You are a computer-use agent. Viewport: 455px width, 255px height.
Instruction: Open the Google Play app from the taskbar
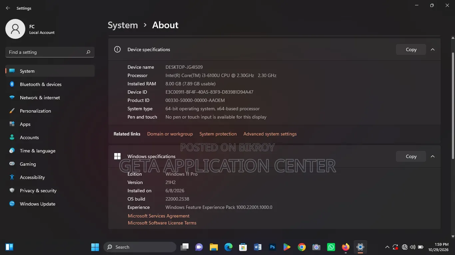click(x=287, y=247)
